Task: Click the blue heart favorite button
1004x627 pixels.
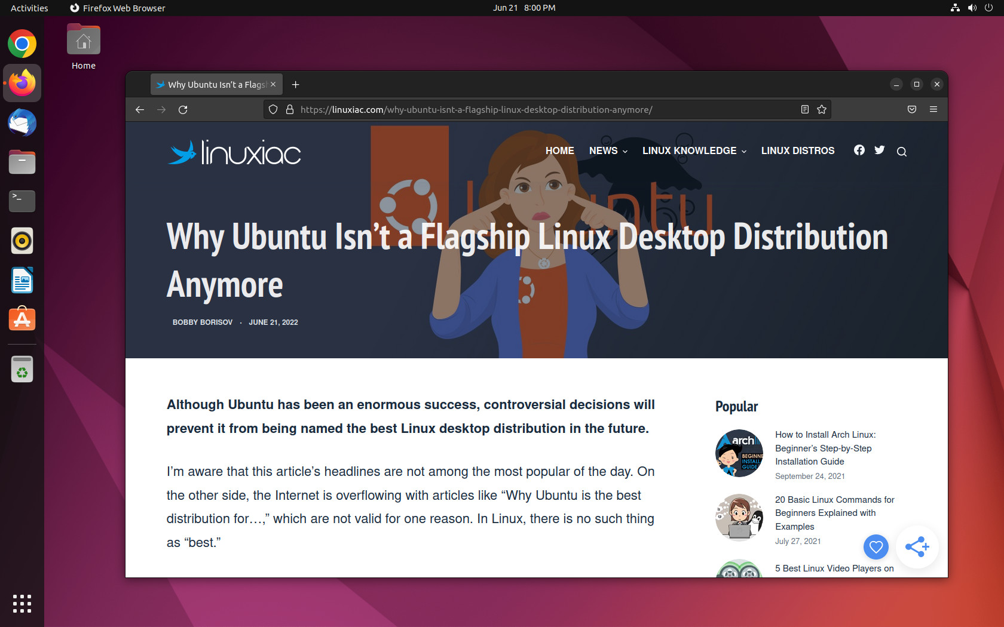Action: pyautogui.click(x=876, y=546)
